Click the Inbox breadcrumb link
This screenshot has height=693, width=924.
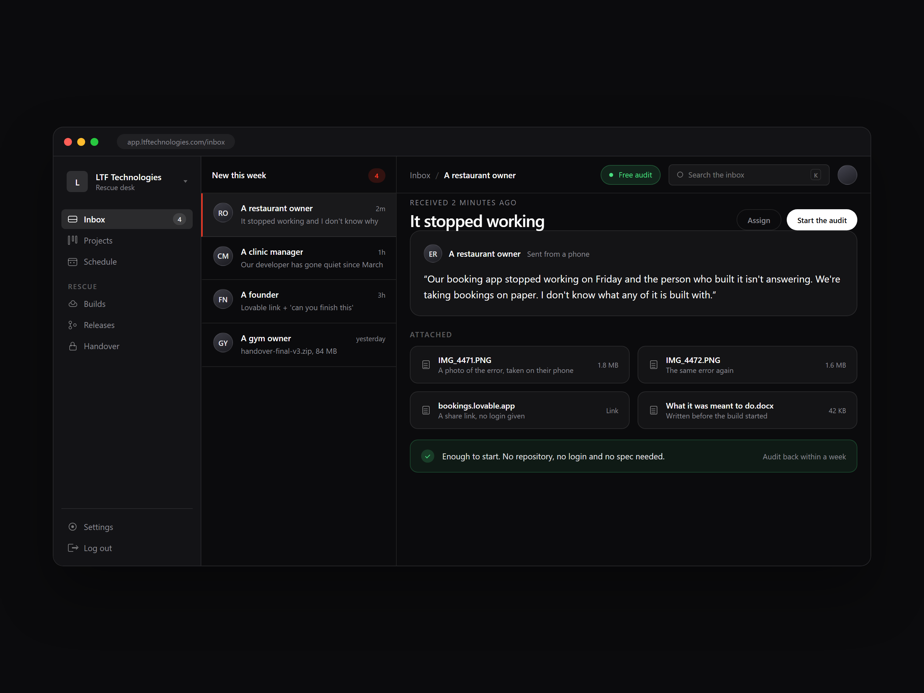click(x=420, y=176)
